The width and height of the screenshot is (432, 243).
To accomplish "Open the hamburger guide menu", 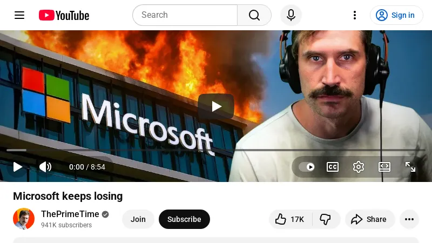I will coord(19,15).
